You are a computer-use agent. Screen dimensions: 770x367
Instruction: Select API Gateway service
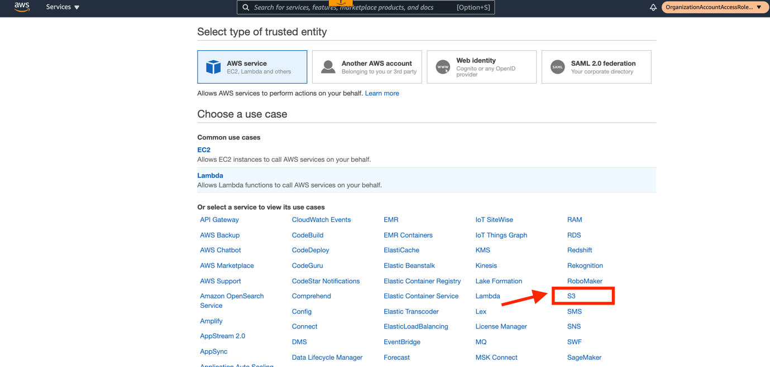pos(219,220)
